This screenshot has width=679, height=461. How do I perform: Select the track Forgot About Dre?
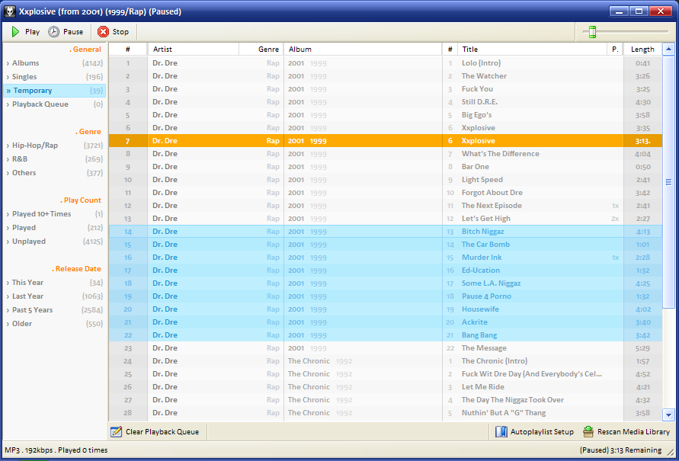386,193
